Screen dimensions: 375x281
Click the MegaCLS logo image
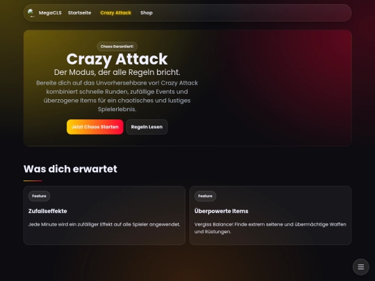31,12
